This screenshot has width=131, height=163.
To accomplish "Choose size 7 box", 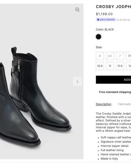I will (120, 56).
